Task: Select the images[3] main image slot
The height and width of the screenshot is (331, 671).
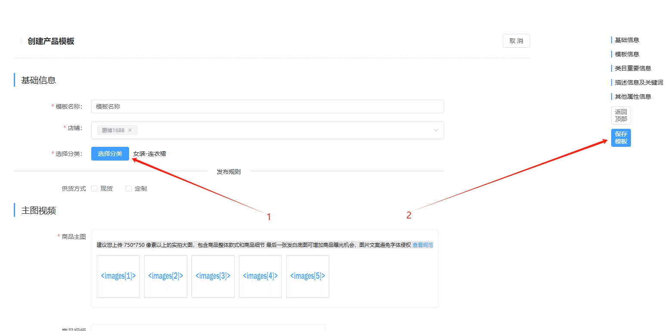Action: click(x=213, y=276)
